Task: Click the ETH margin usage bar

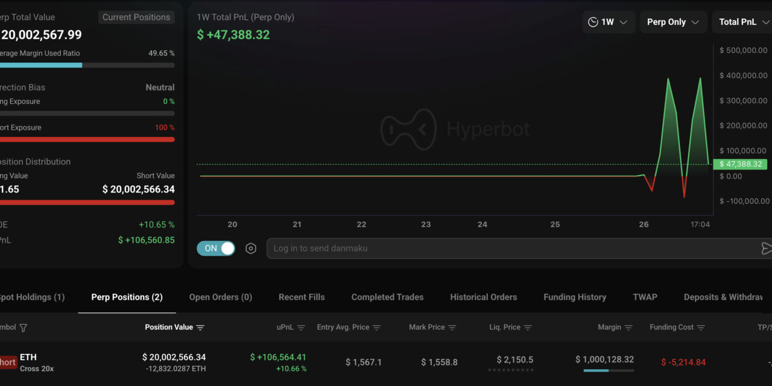Action: (609, 370)
